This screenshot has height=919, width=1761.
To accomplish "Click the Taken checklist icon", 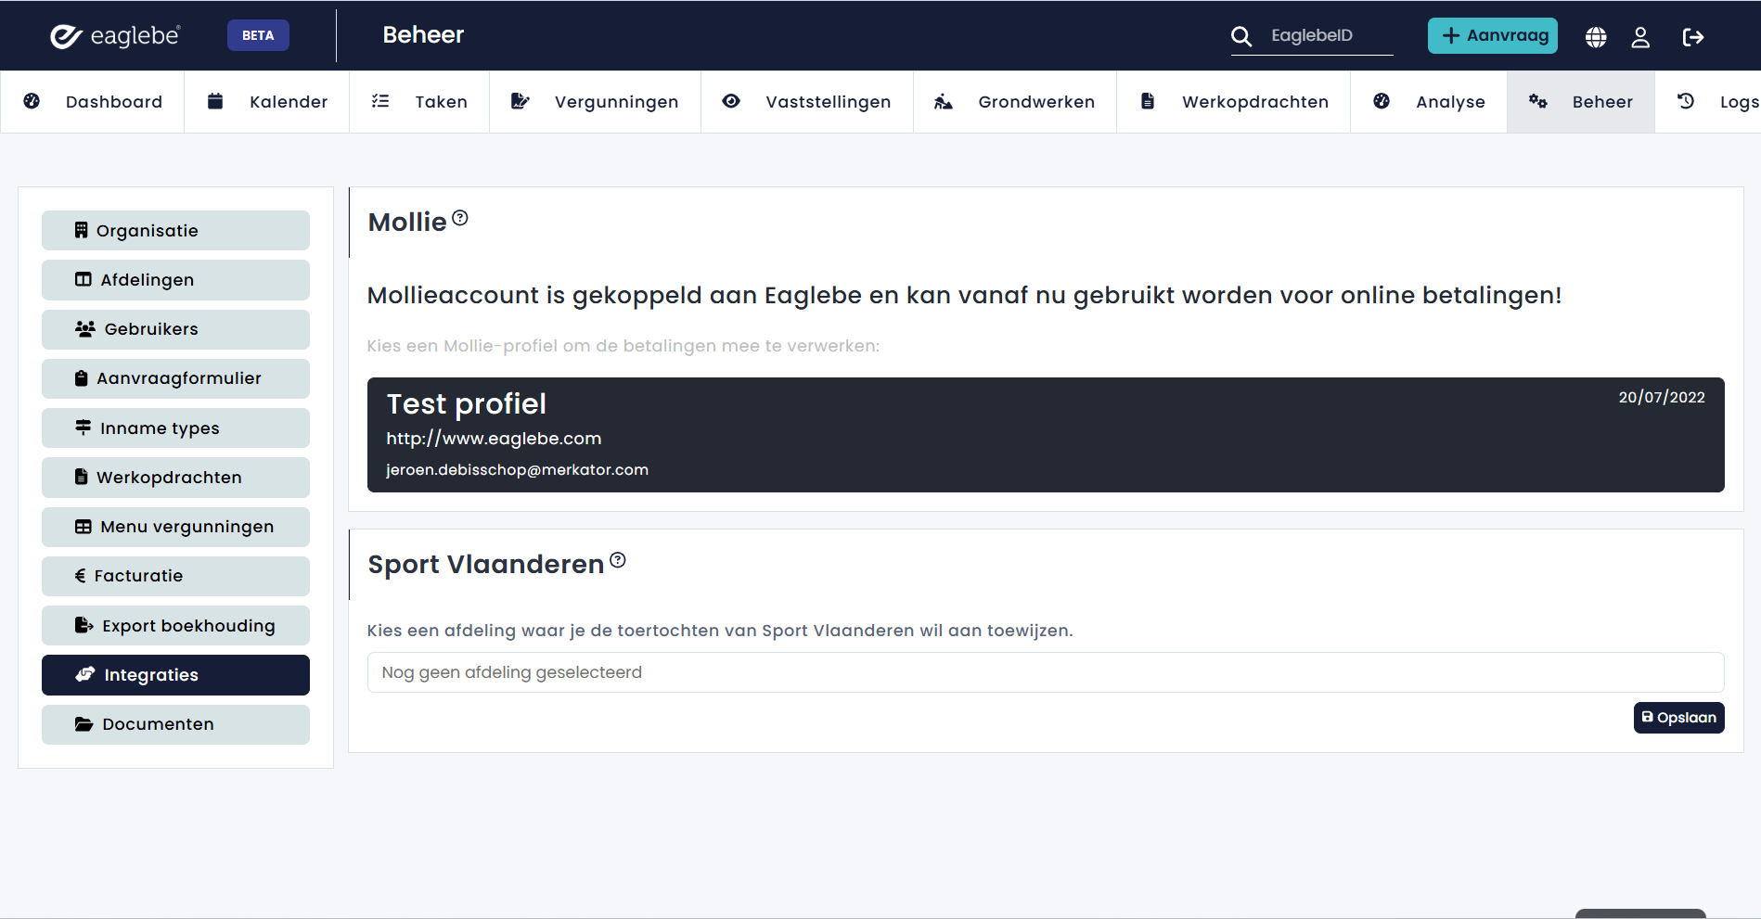I will tap(380, 101).
